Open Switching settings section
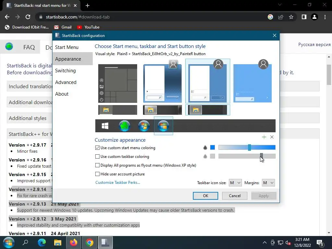Screen dimensions: 332x249 [72, 70]
